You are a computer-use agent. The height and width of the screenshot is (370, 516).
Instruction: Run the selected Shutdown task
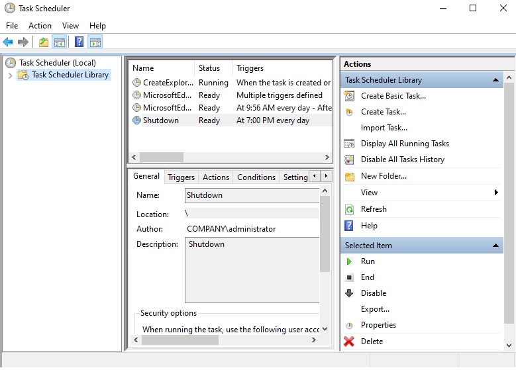coord(368,261)
